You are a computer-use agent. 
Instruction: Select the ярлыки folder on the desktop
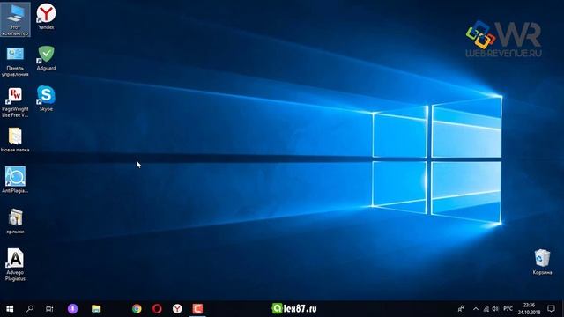click(x=15, y=221)
